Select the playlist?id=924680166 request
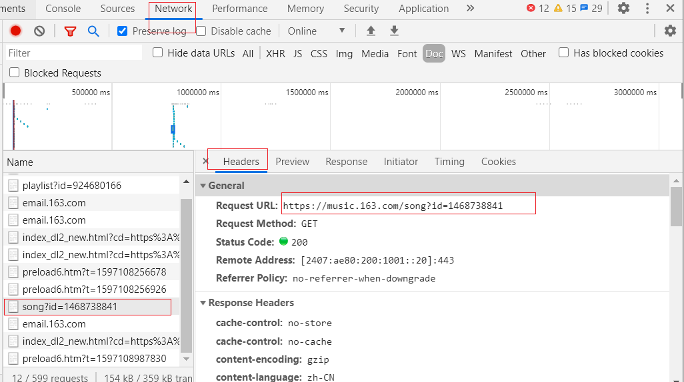This screenshot has width=684, height=382. (72, 186)
